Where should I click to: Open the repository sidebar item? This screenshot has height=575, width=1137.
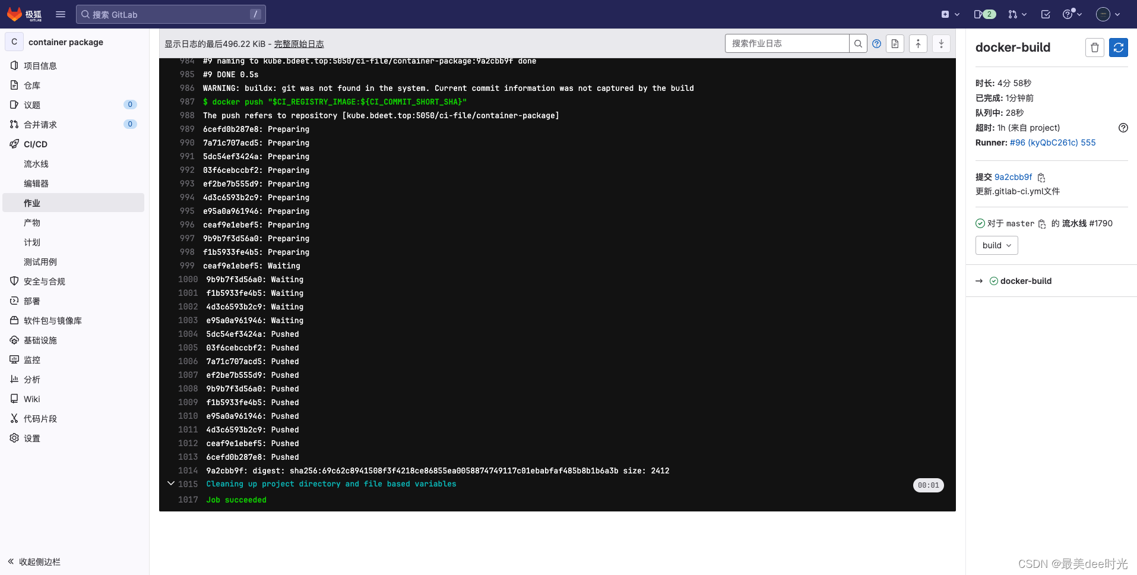point(74,86)
